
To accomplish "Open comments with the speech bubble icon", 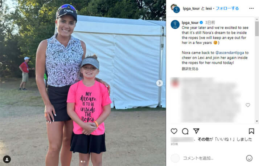I will click(185, 131).
